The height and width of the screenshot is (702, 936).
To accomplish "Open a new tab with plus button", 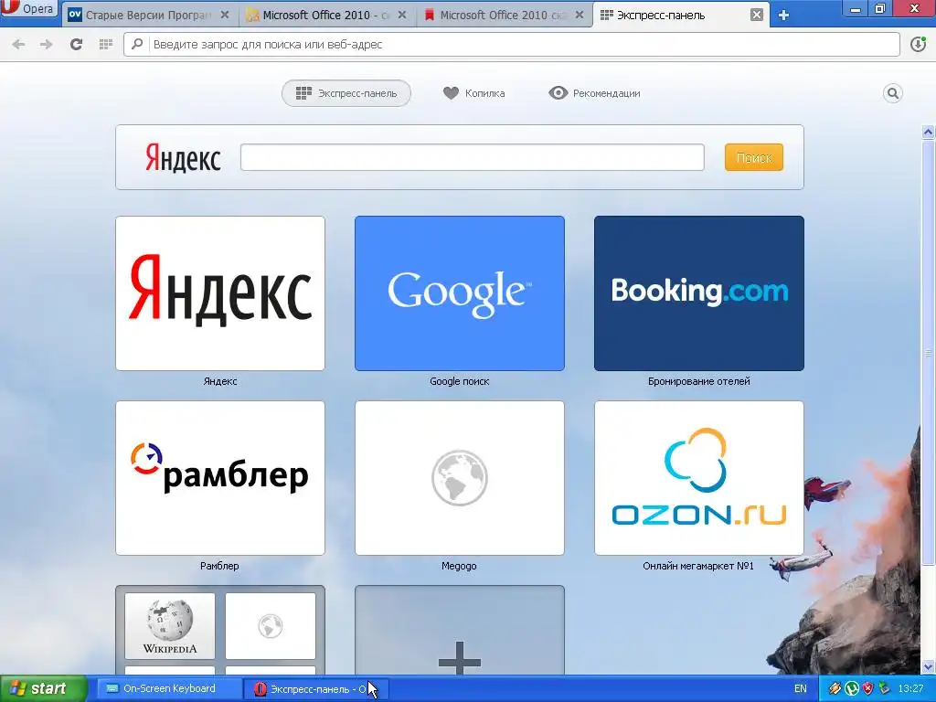I will (x=783, y=16).
